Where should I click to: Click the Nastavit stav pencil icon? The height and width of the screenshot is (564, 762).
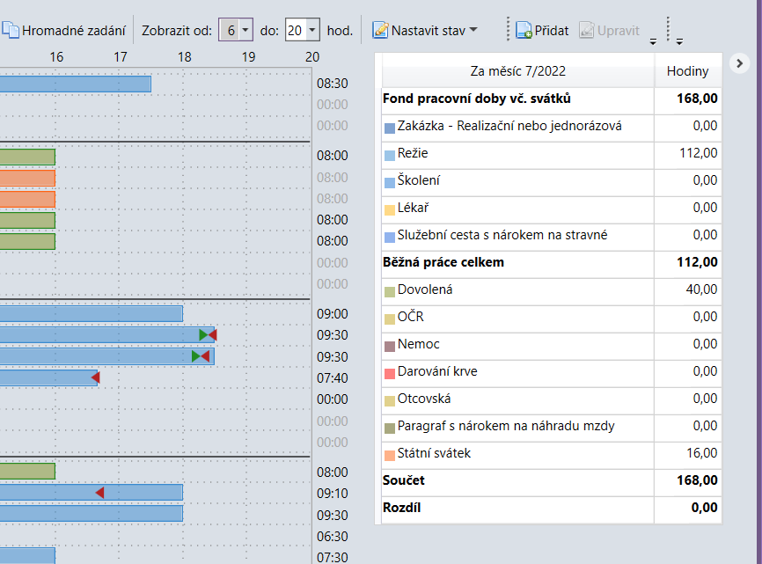380,30
